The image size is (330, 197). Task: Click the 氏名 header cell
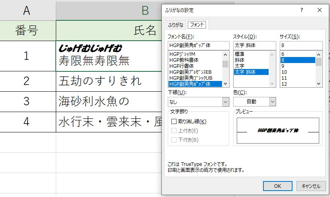[108, 31]
